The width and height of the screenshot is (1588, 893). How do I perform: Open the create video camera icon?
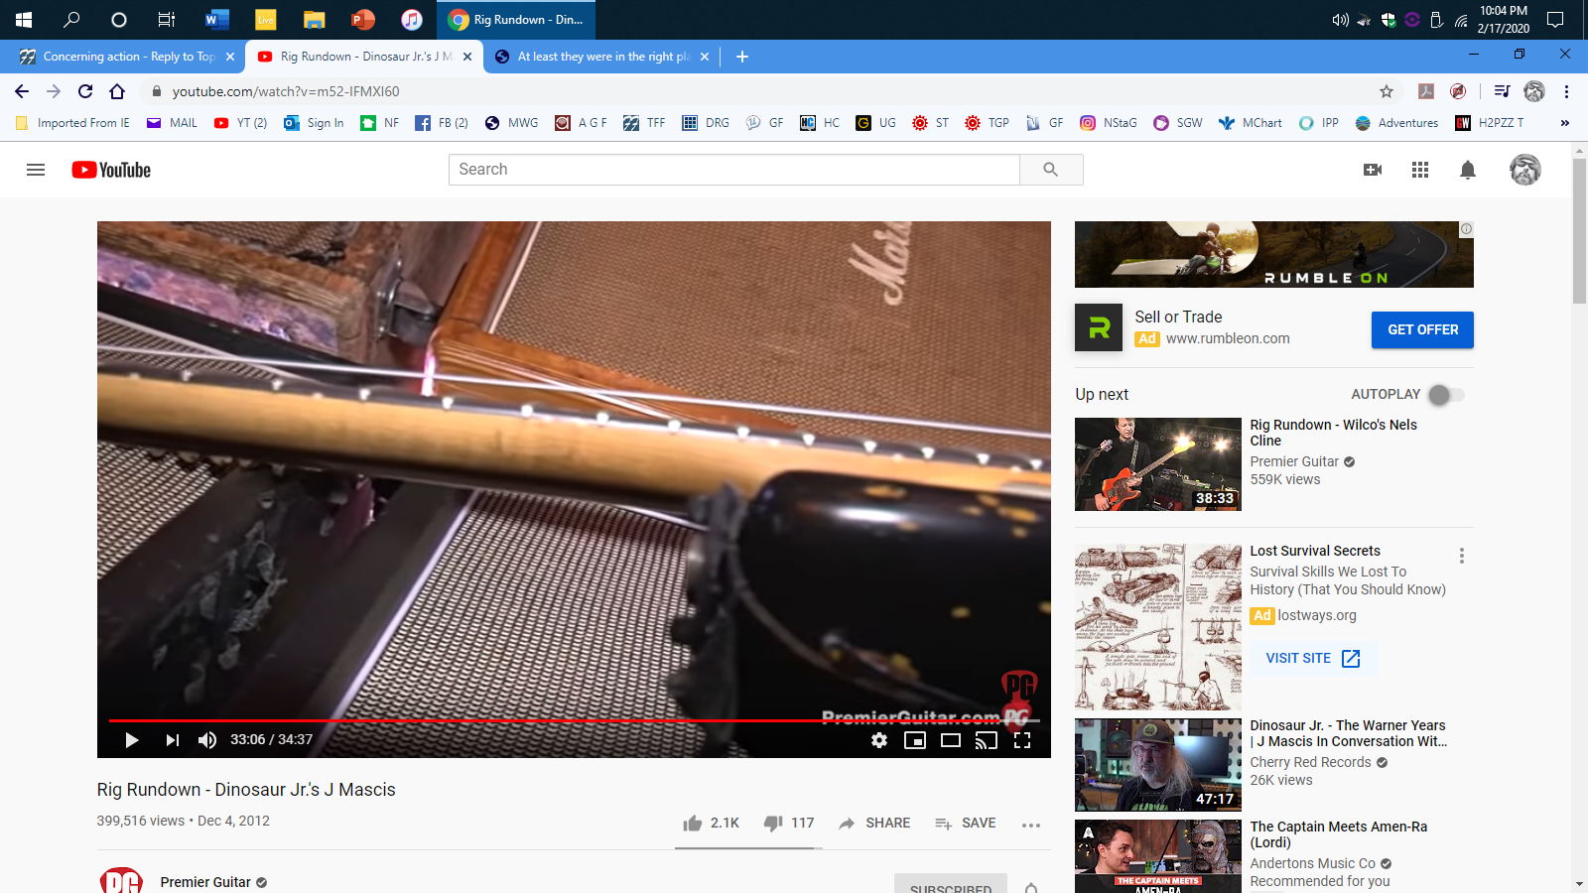pyautogui.click(x=1373, y=170)
